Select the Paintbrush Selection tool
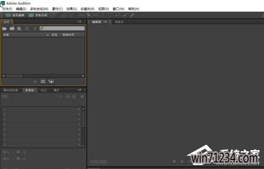 click(125, 15)
